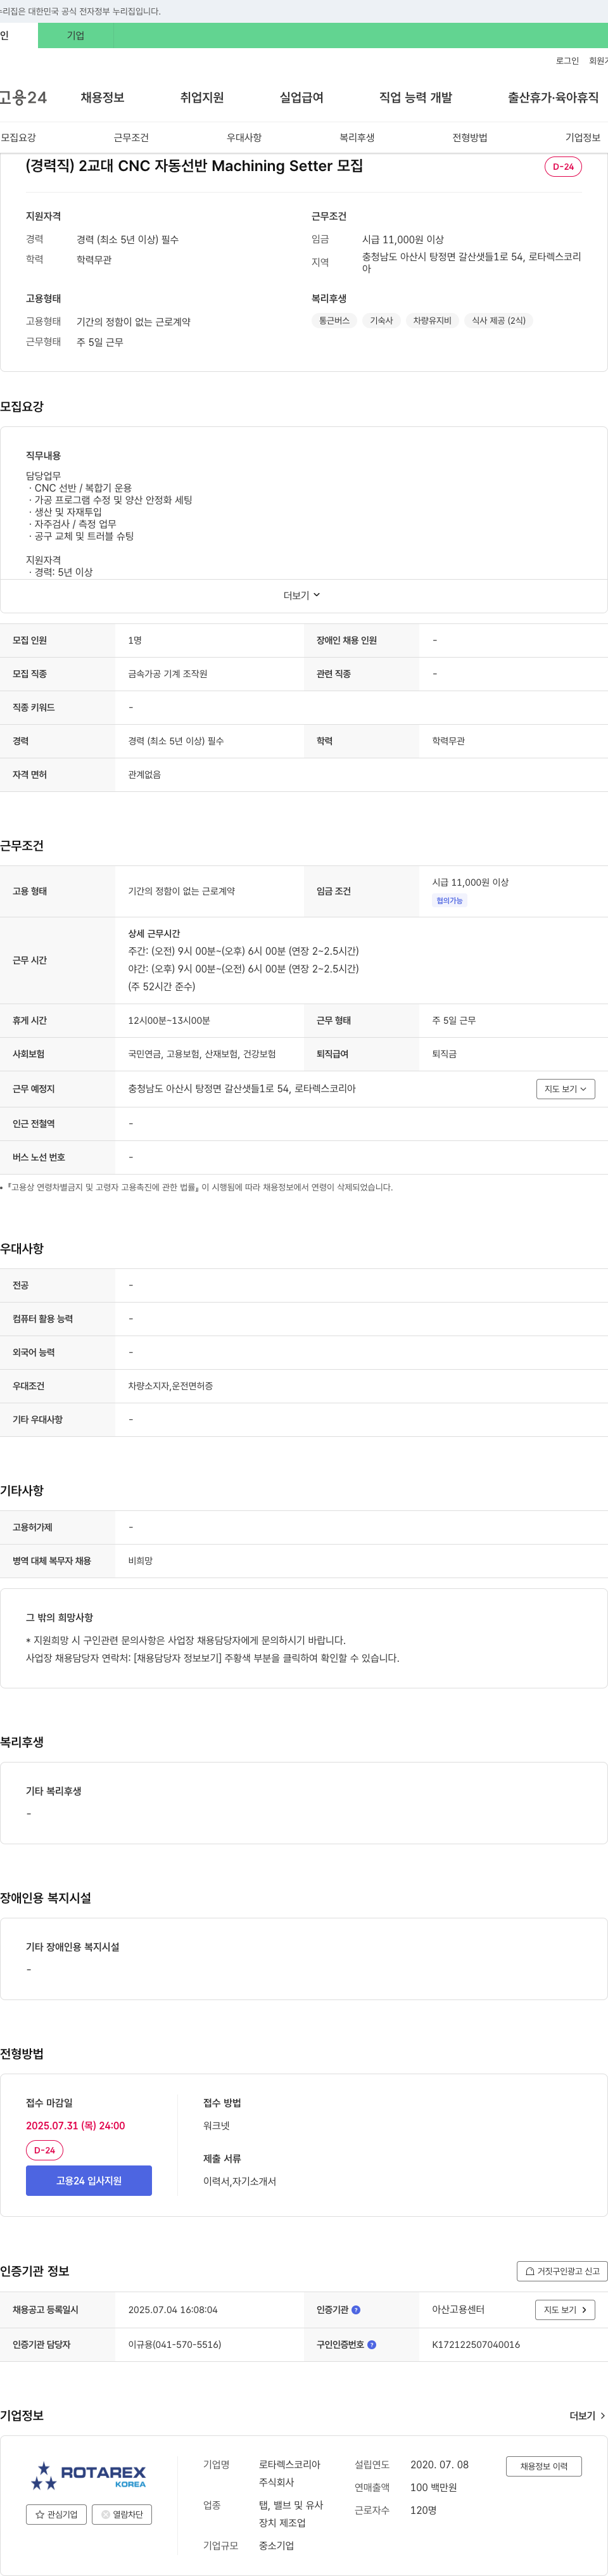Click the 기숙사 benefit tag
Viewport: 608px width, 2576px height.
[381, 320]
